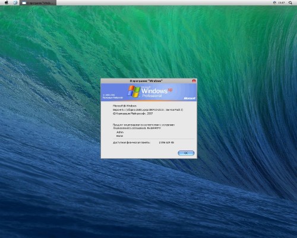Click the dialog title "О программе Windows"

pyautogui.click(x=146, y=81)
